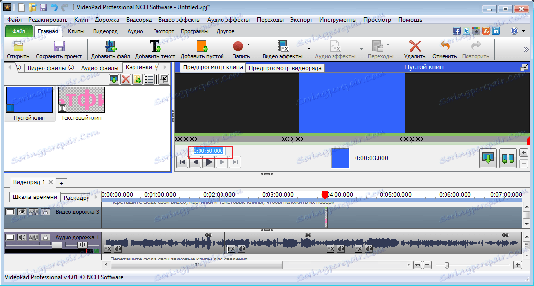Toggle lock on Видео дорожка 3

coord(45,212)
